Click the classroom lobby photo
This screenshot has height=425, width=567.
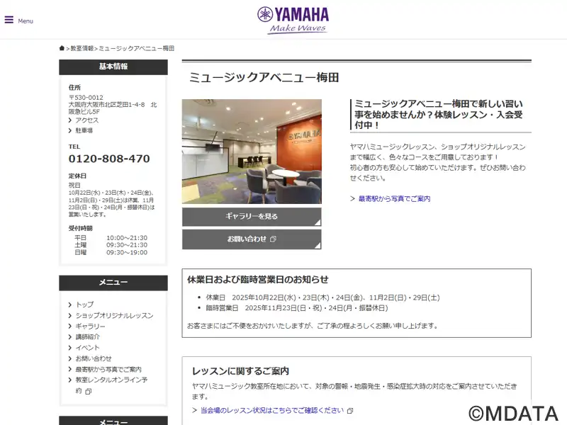[x=252, y=152]
